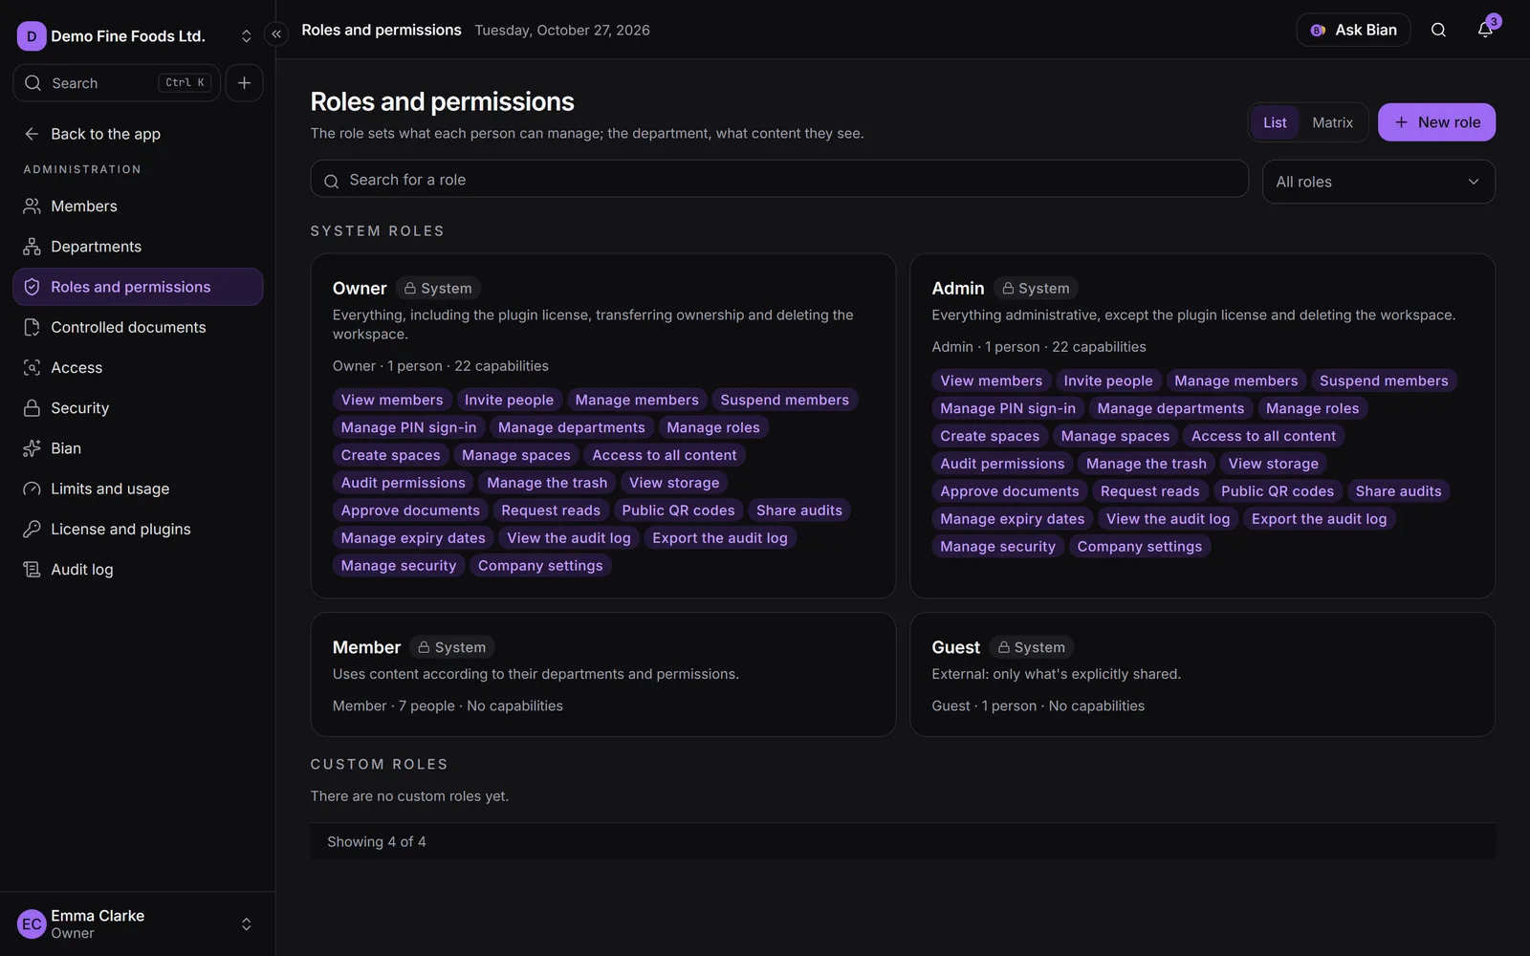The width and height of the screenshot is (1530, 956).
Task: Click the back arrow icon in sidebar
Action: 32,134
